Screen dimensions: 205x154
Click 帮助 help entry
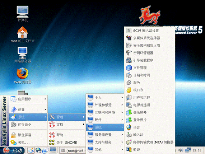[x=67, y=135]
